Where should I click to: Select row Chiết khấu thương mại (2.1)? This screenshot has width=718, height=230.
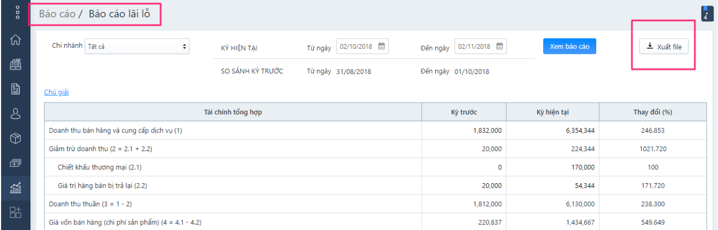point(375,167)
